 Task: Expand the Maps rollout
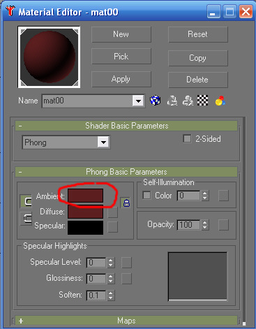126,321
